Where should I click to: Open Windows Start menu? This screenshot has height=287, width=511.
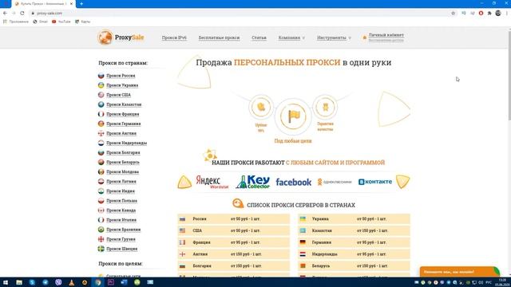click(x=6, y=282)
